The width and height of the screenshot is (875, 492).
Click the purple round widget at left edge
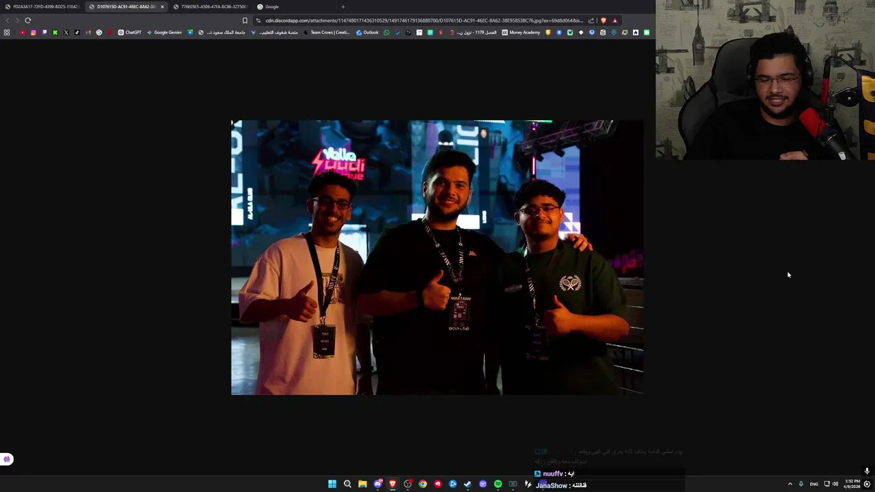pos(7,459)
